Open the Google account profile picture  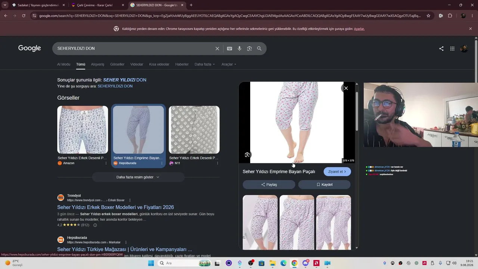click(464, 49)
